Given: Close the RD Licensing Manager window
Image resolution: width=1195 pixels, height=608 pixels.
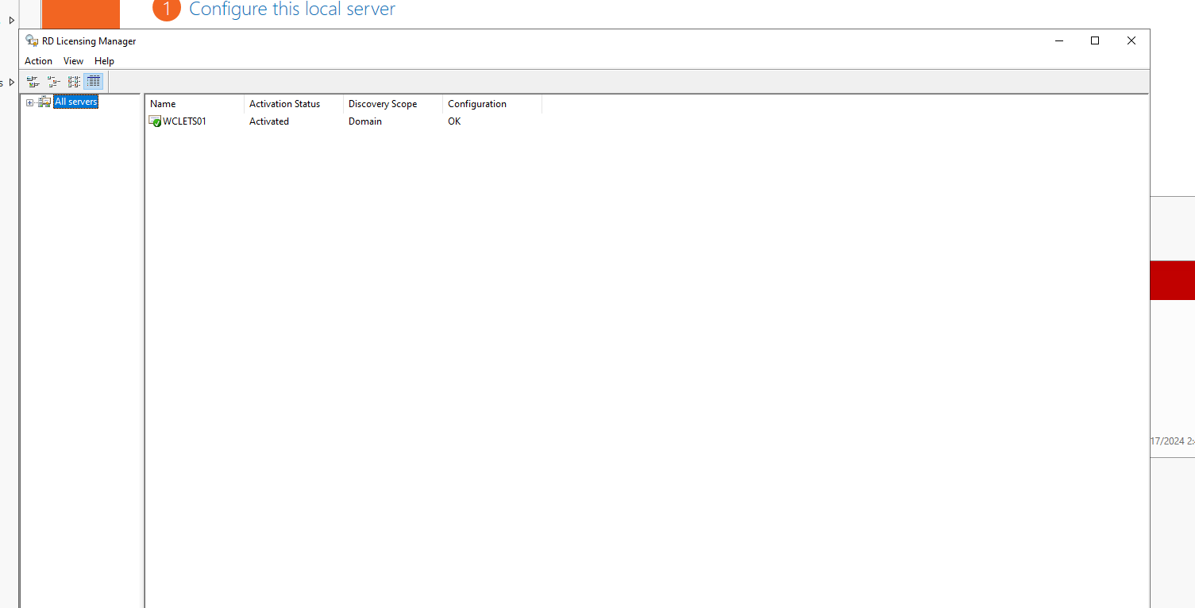Looking at the screenshot, I should point(1131,41).
